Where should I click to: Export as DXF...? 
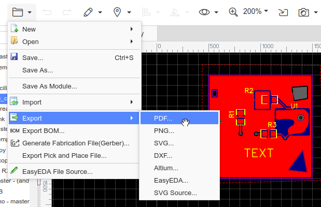pos(179,156)
